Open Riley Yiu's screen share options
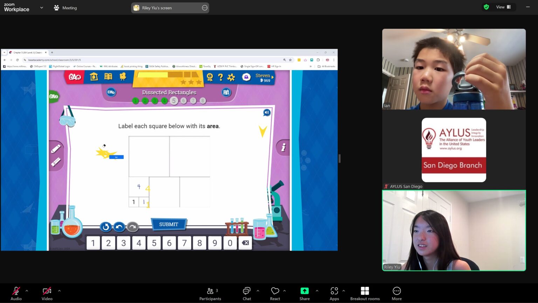The width and height of the screenshot is (538, 303). (x=205, y=8)
